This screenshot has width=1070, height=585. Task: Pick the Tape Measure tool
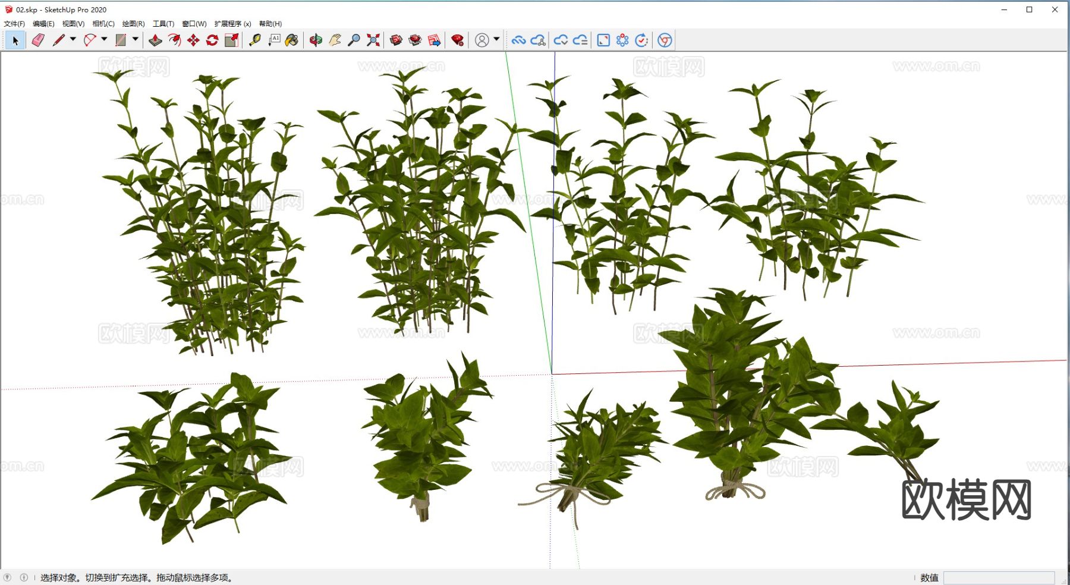pyautogui.click(x=254, y=40)
